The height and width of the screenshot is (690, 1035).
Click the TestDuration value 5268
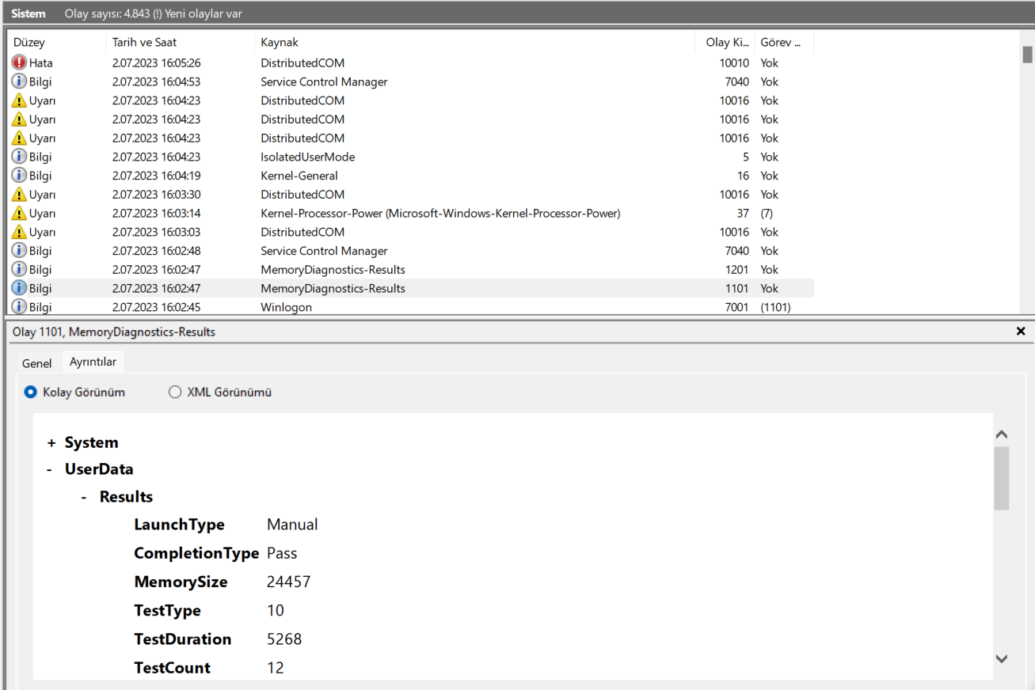coord(284,639)
